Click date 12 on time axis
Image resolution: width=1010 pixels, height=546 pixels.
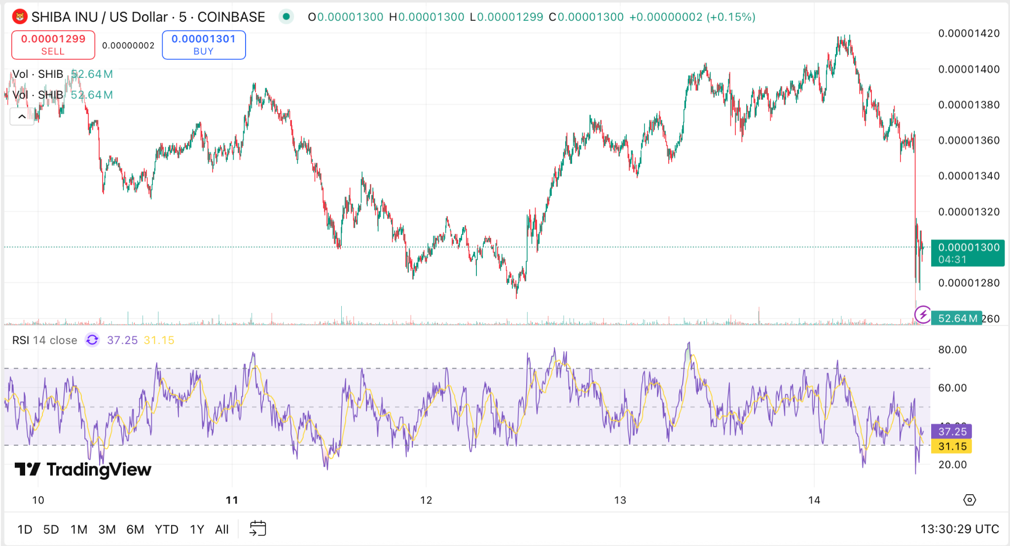426,500
